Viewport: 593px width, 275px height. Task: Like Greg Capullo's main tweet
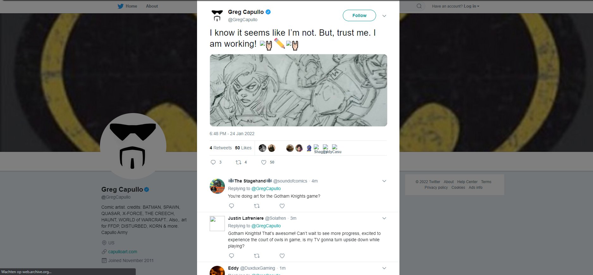pyautogui.click(x=264, y=162)
